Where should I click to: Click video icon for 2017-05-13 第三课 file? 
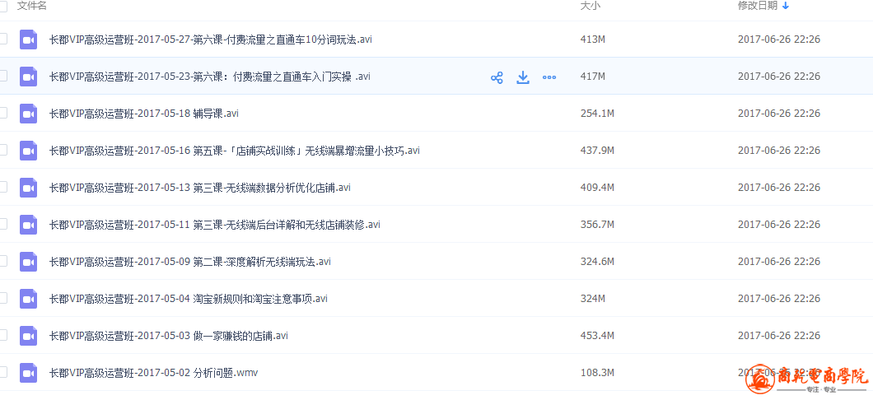28,188
